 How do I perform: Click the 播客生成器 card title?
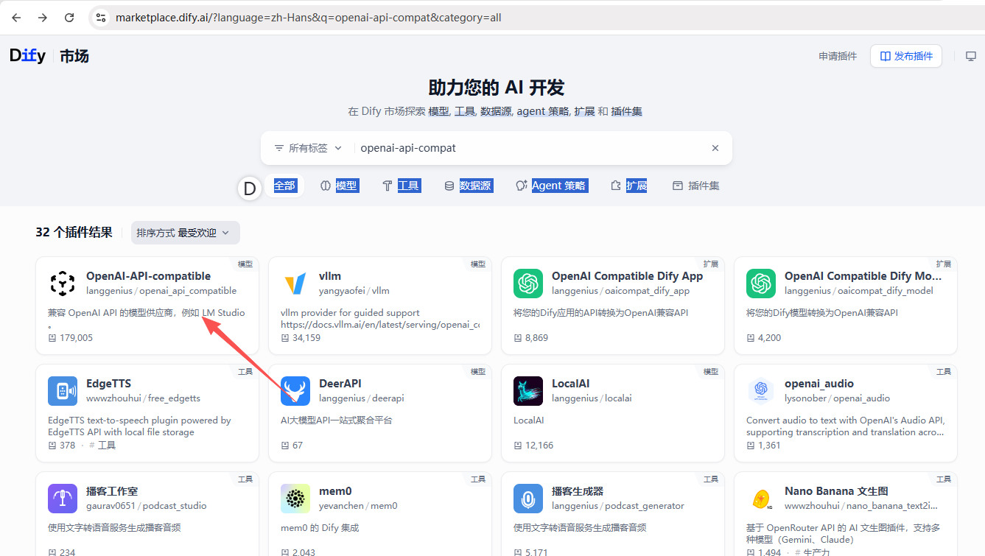coord(578,491)
